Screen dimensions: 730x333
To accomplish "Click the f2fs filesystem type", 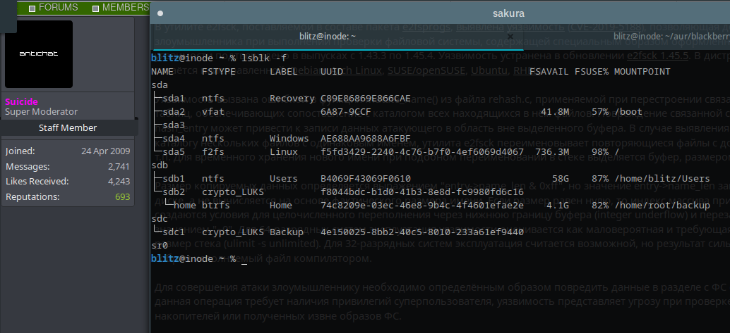I will 213,152.
